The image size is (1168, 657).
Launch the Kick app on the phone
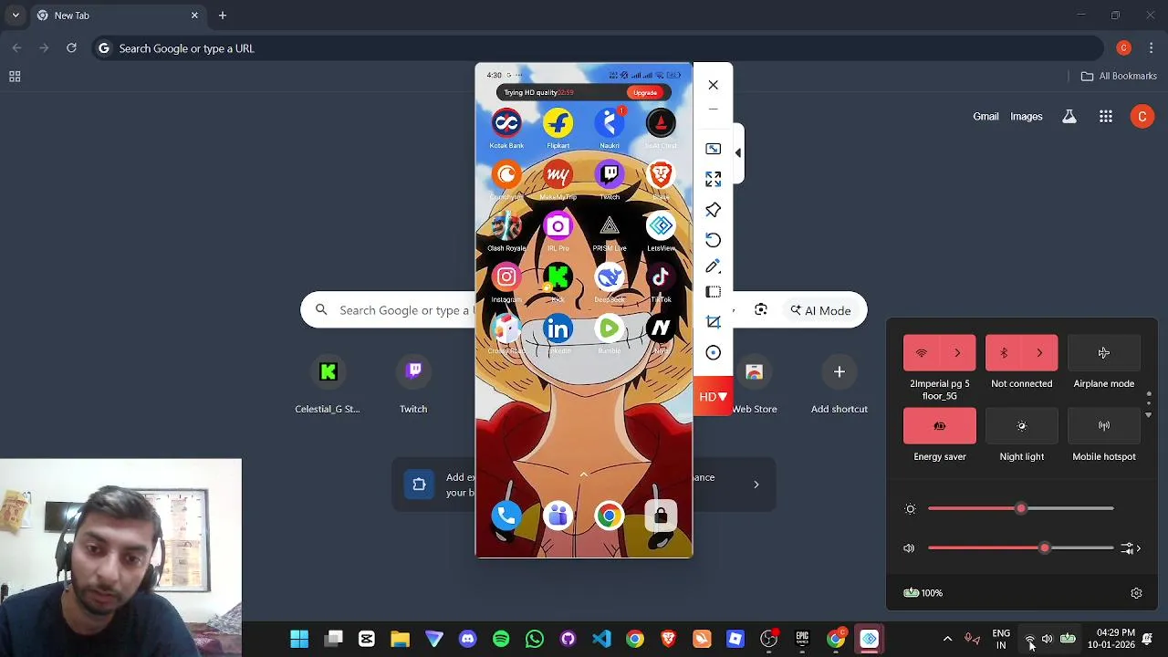pyautogui.click(x=558, y=276)
